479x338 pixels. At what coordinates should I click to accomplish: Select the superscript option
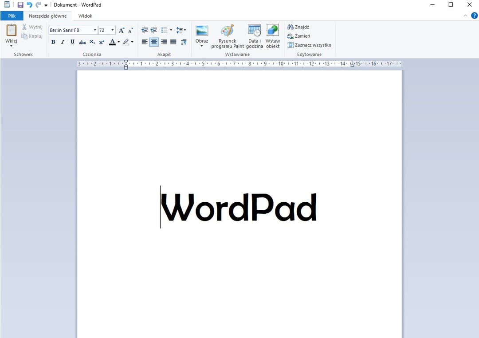[101, 42]
